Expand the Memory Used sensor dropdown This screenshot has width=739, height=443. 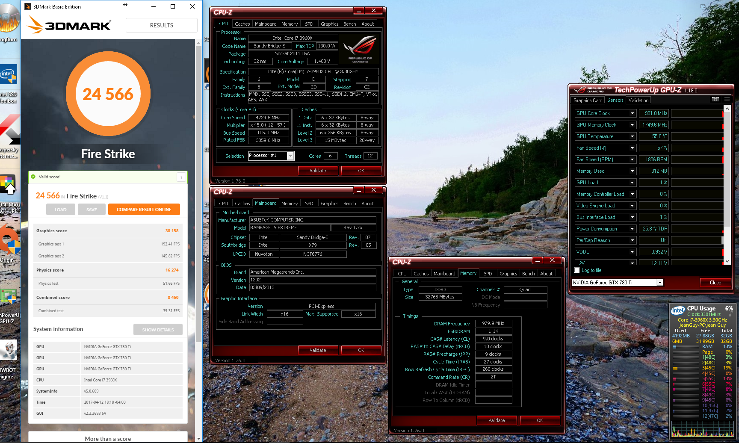point(632,171)
